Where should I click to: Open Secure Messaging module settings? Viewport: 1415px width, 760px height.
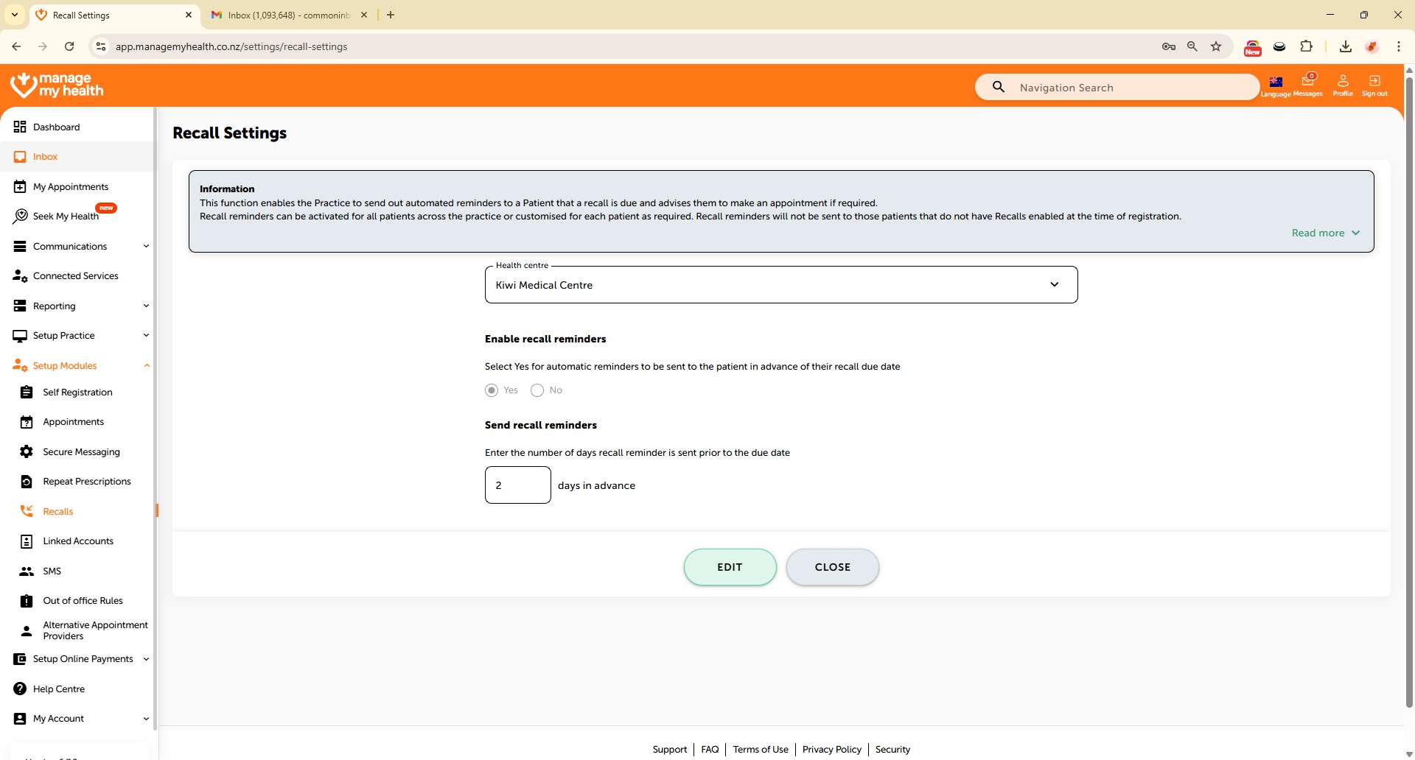pos(81,451)
